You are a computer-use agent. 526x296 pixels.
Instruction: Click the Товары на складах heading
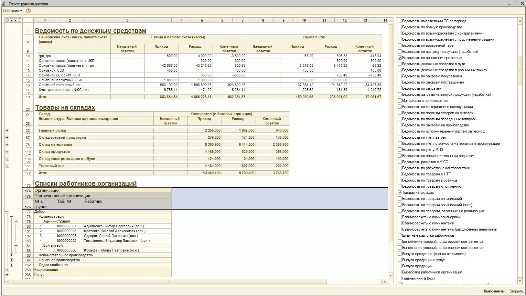[65, 108]
